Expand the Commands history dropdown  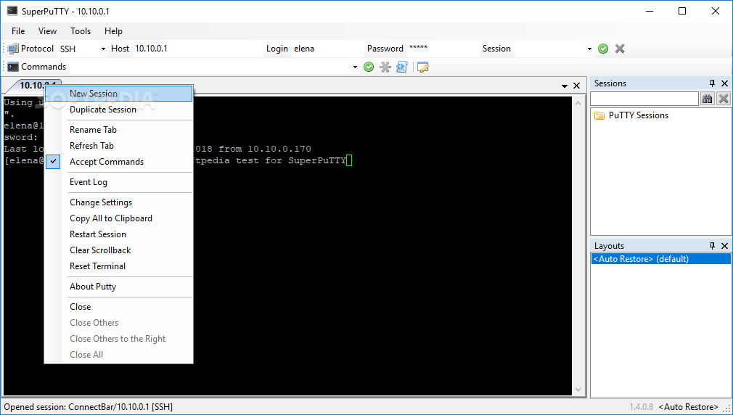click(x=355, y=67)
